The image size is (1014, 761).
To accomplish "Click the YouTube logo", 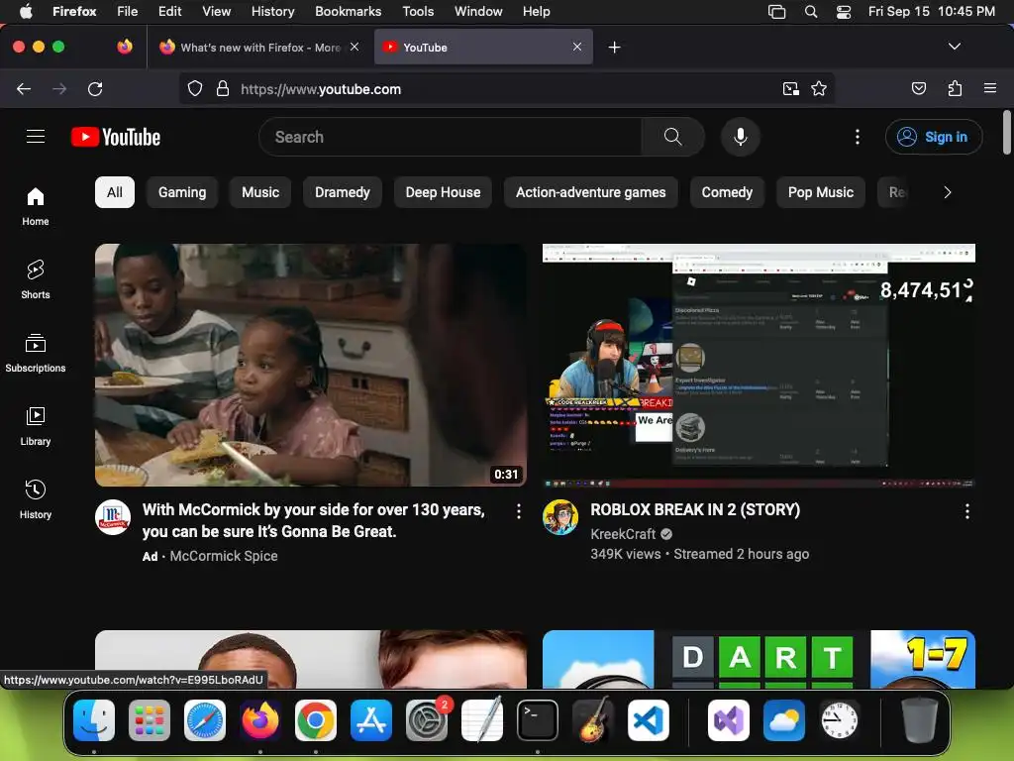I will [116, 137].
